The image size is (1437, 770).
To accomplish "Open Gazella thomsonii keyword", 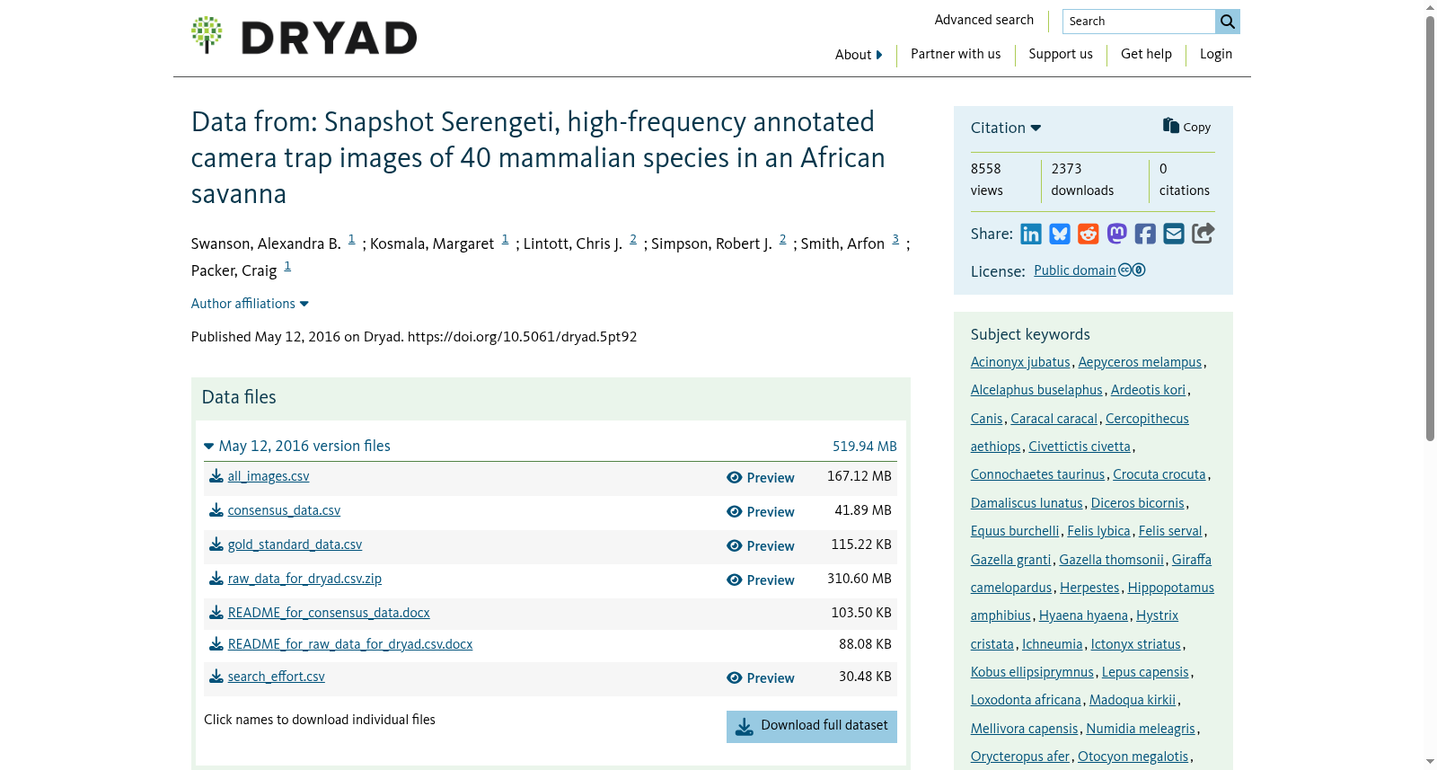I will click(x=1111, y=560).
